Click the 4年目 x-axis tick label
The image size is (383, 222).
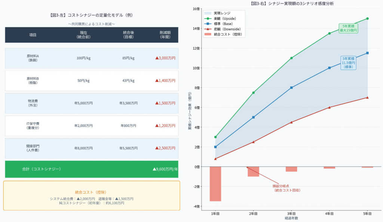coord(329,213)
